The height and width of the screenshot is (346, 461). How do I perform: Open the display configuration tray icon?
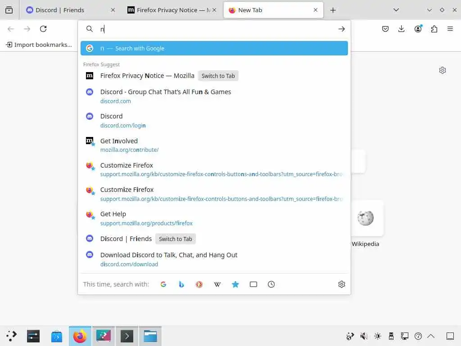[405, 336]
